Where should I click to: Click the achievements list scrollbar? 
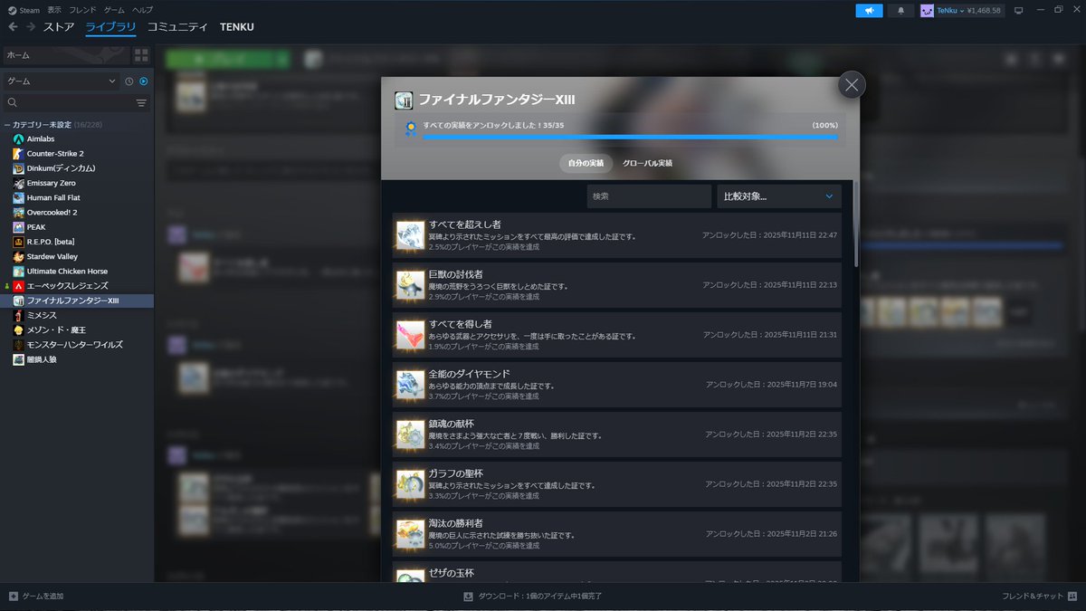[856, 223]
